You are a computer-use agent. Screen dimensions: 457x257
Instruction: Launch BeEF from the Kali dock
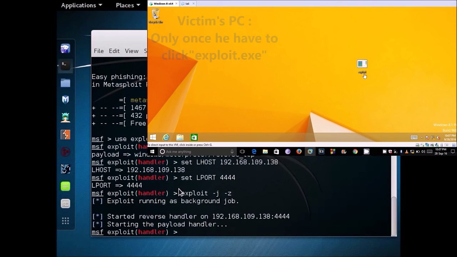(65, 169)
